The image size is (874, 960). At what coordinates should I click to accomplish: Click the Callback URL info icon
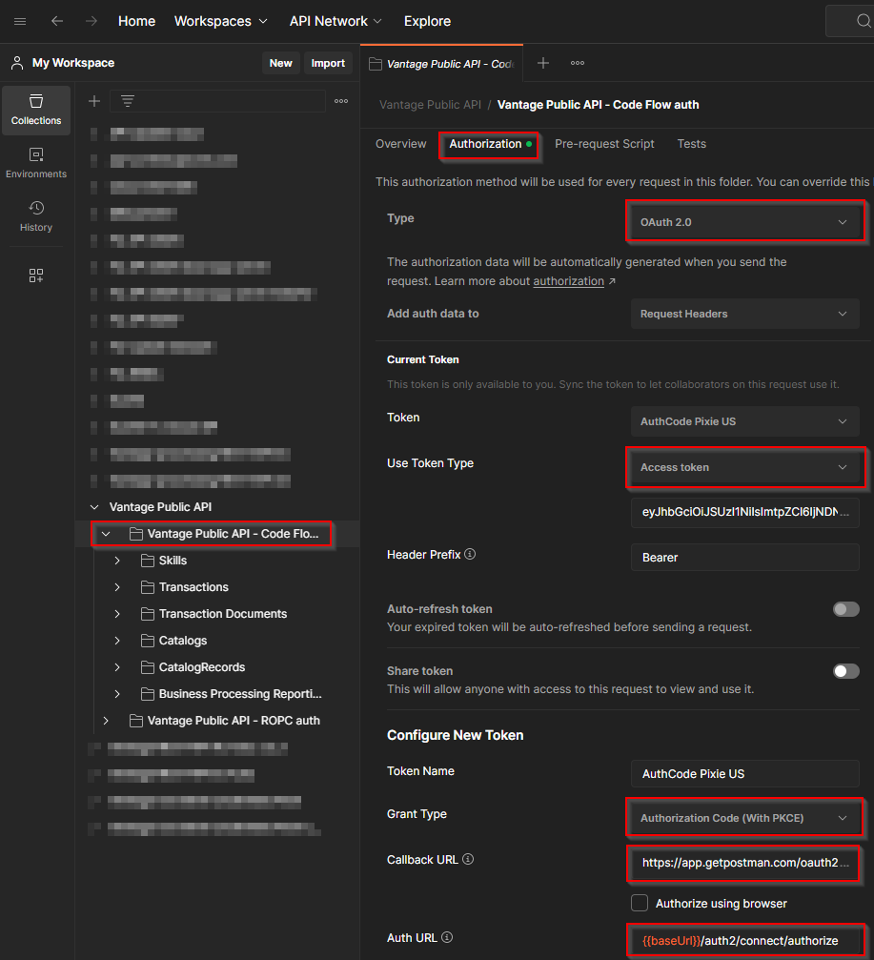point(468,859)
